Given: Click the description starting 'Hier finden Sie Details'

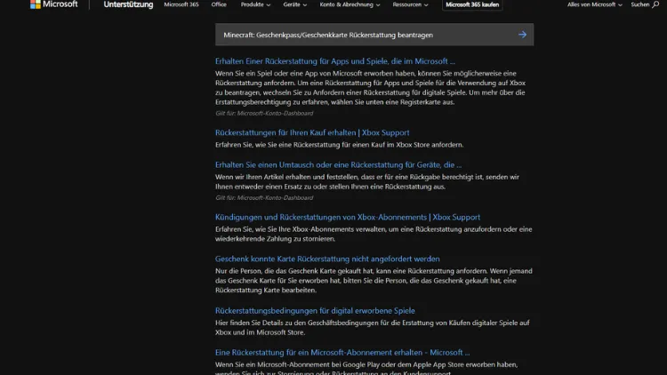Looking at the screenshot, I should (x=373, y=328).
